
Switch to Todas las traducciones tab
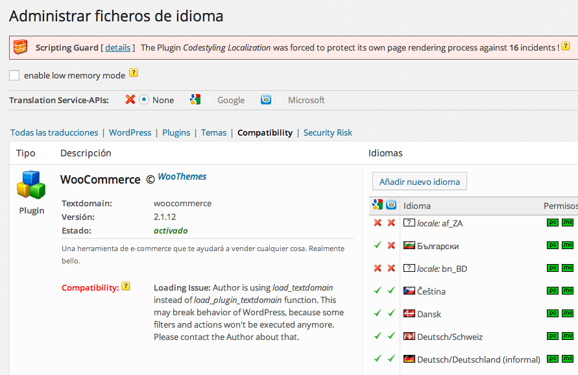(x=54, y=132)
